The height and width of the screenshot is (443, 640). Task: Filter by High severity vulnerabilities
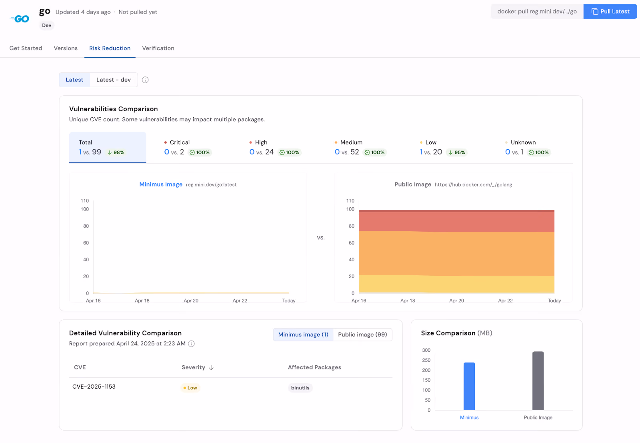click(275, 148)
